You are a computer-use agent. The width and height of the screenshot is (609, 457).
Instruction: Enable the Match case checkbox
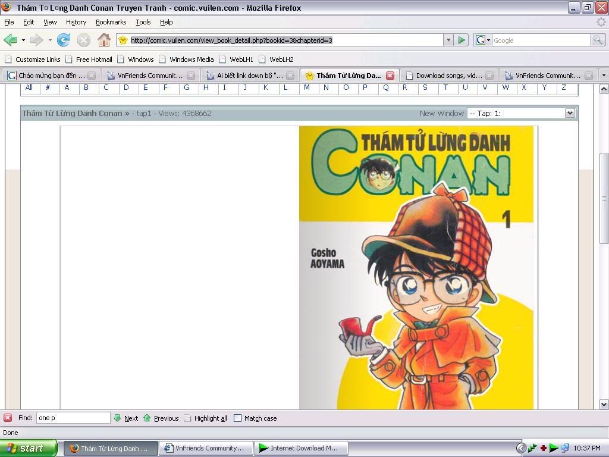(x=237, y=418)
